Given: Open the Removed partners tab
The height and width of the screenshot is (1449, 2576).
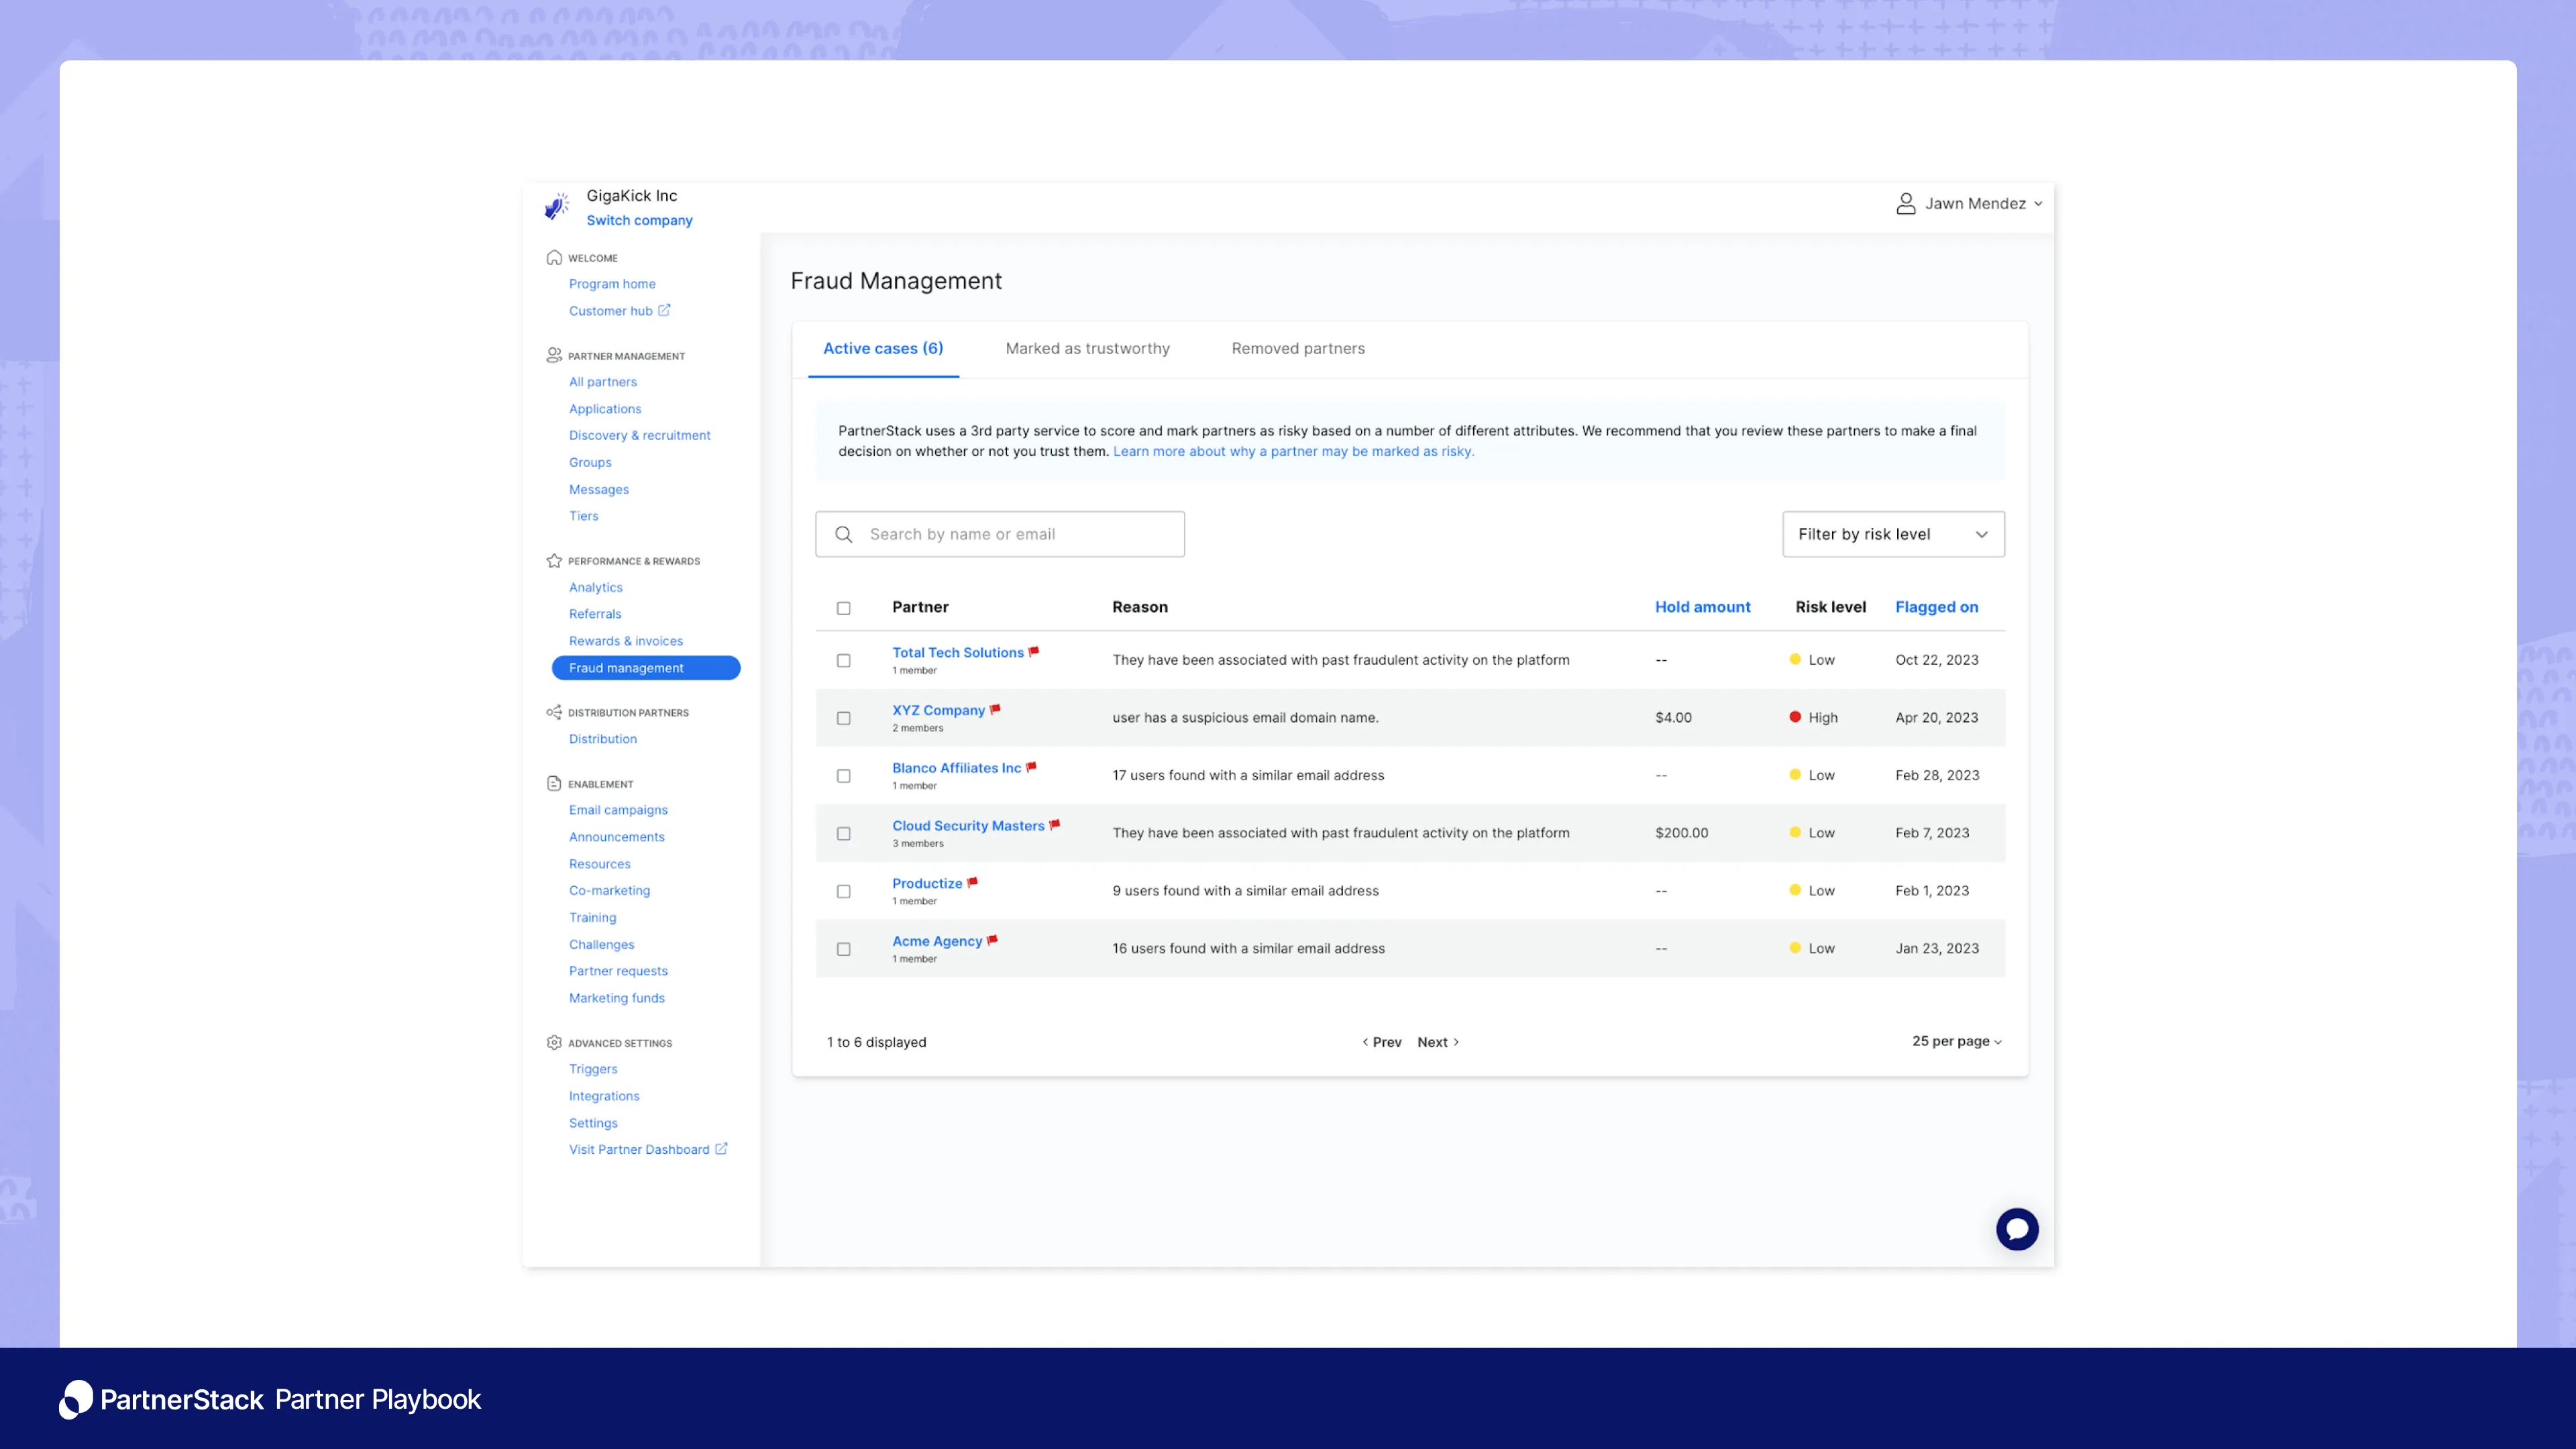Looking at the screenshot, I should pyautogui.click(x=1297, y=348).
